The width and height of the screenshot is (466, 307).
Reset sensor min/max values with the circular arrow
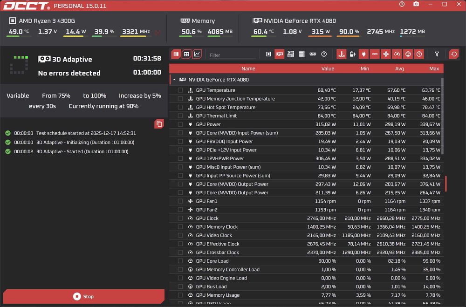454,54
